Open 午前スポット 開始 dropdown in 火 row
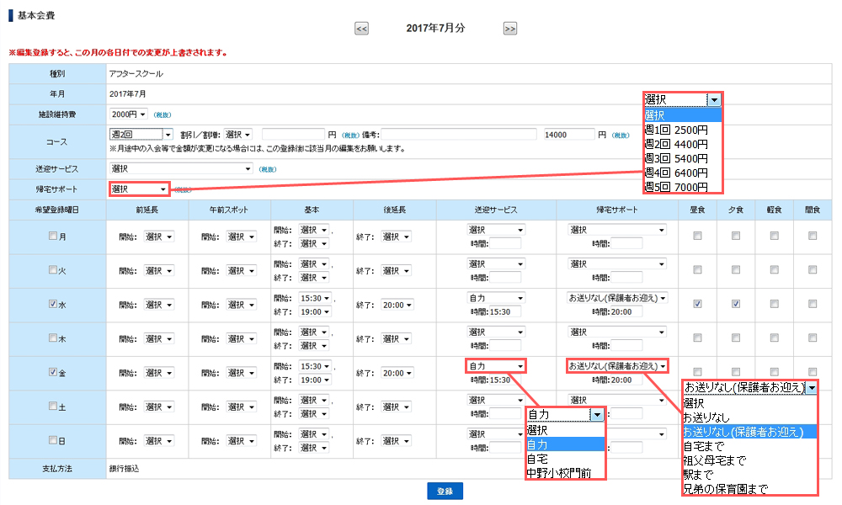The width and height of the screenshot is (842, 505). point(241,271)
